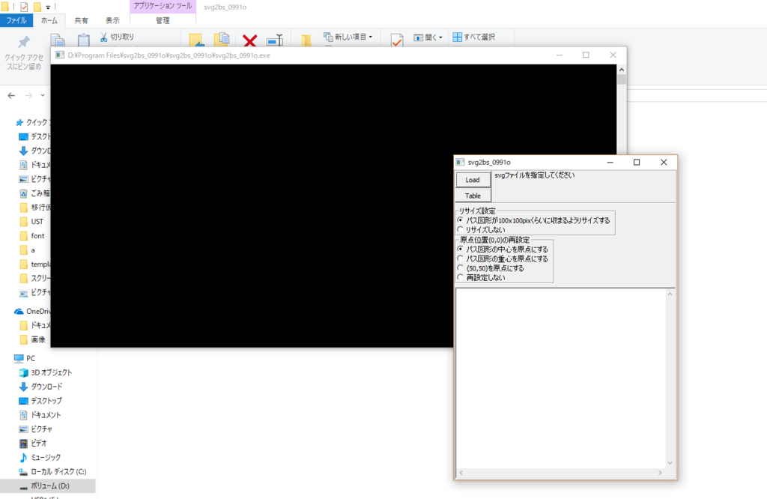Maximize the svg2bs_0991o dialog window
Viewport: 767px width, 499px height.
tap(637, 162)
